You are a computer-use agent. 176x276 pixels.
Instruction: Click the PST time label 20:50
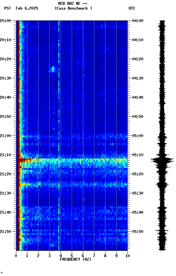pos(5,117)
